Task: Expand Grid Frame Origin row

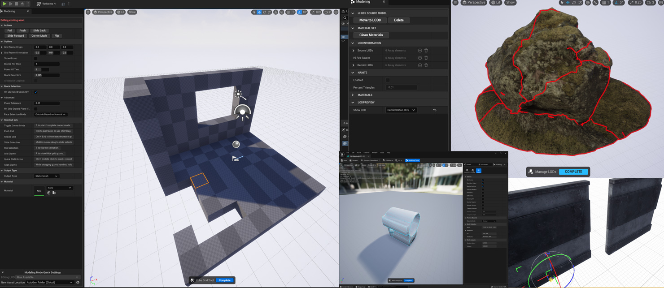Action: (x=2, y=47)
